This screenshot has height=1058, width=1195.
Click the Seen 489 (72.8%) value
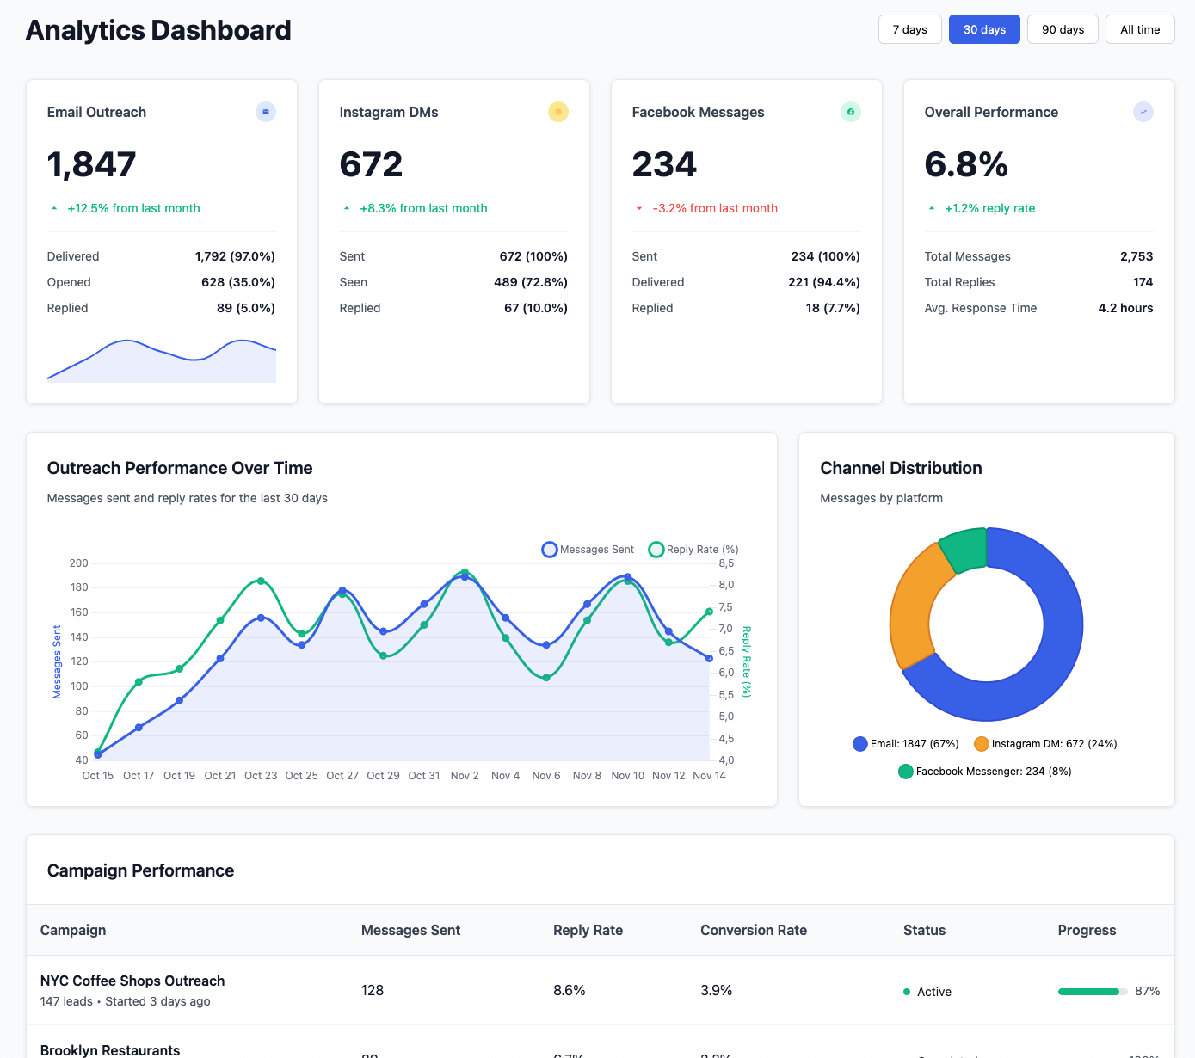[x=531, y=282]
